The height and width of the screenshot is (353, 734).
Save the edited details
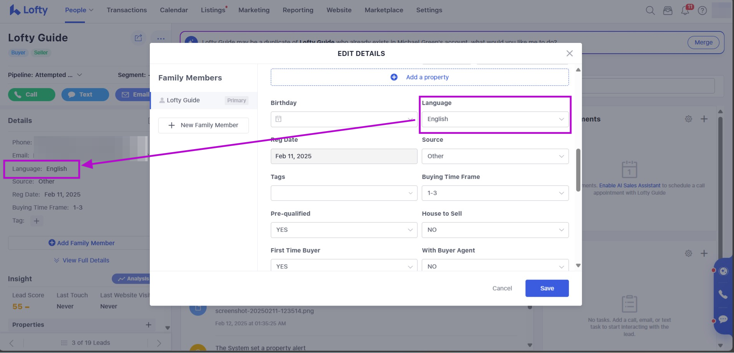click(547, 288)
